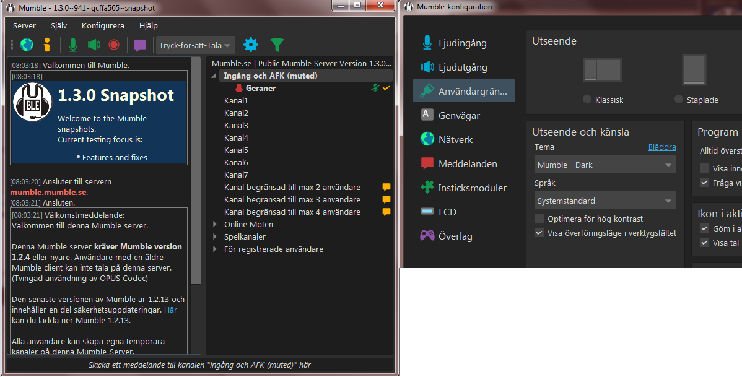Click the mumble.mumble.se server link
This screenshot has width=742, height=377.
click(x=48, y=192)
